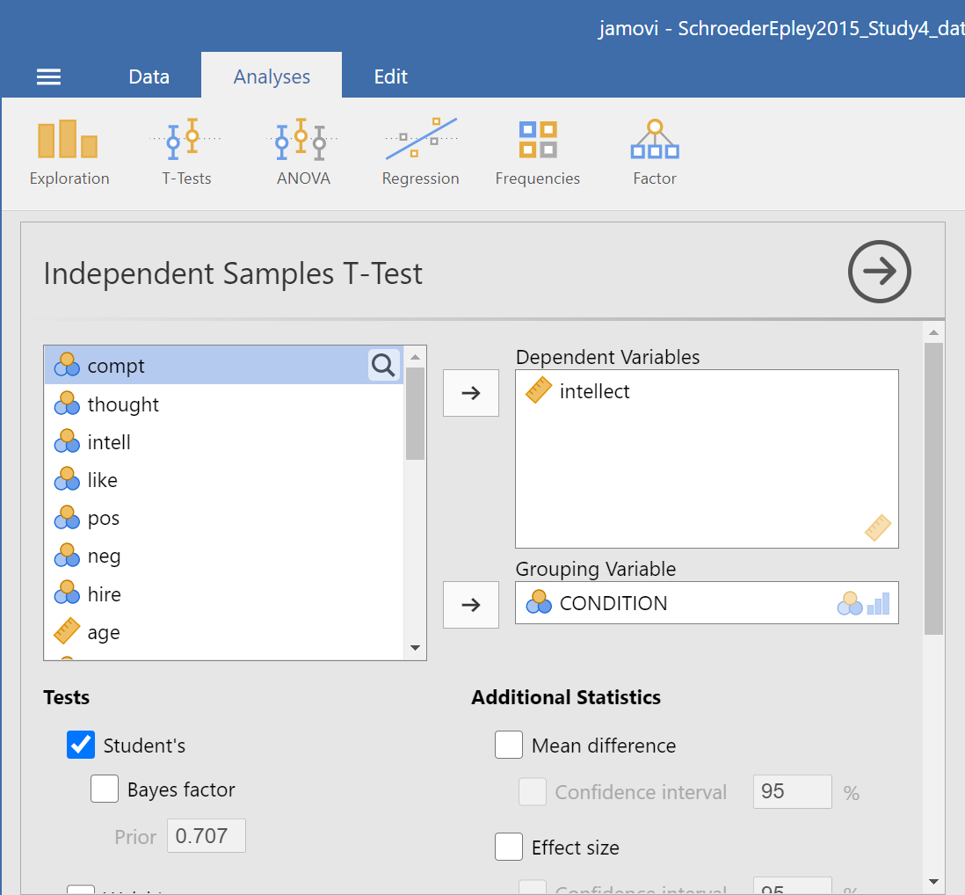Click arrow button beside Grouping Variable
This screenshot has height=895, width=965.
(x=471, y=605)
